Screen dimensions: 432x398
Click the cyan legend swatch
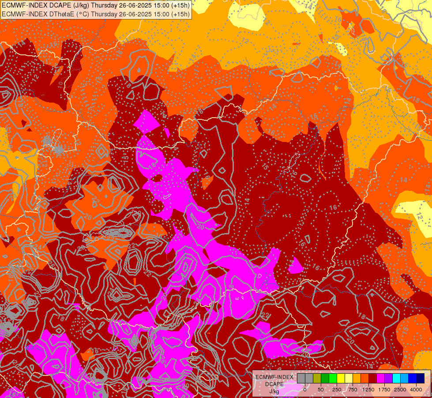[396, 378]
